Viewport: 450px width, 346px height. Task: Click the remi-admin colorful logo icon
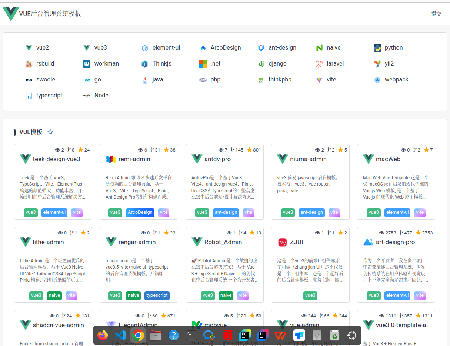point(111,159)
